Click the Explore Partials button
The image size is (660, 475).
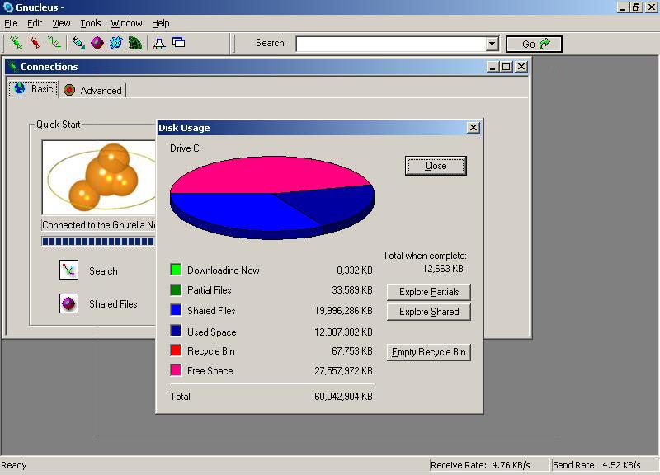click(x=428, y=292)
